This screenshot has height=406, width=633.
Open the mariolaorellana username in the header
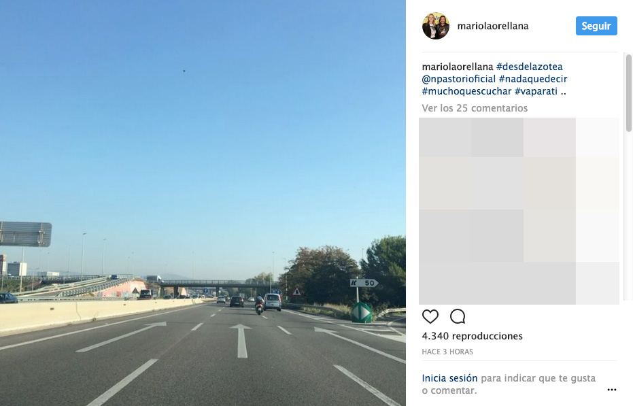click(x=492, y=26)
